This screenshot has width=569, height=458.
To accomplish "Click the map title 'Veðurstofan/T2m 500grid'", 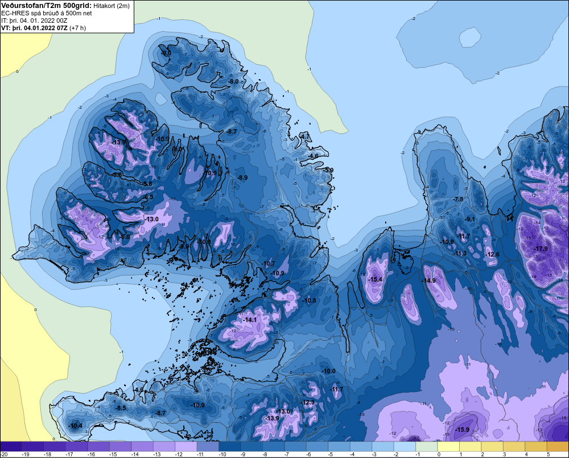I will coord(47,6).
